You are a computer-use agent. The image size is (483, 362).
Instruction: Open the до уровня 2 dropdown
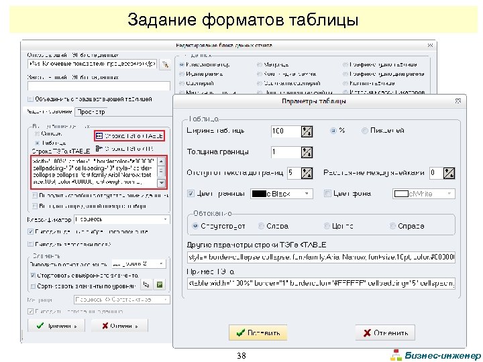click(x=161, y=264)
